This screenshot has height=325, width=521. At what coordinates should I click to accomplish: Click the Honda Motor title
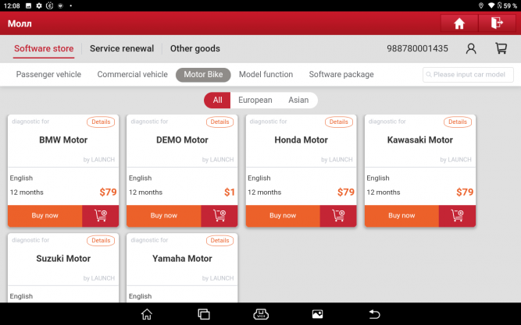click(301, 140)
